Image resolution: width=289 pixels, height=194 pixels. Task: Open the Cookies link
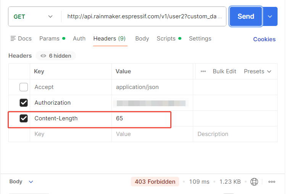point(264,39)
